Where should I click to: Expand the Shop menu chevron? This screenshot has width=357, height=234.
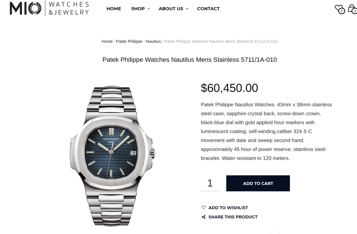149,9
